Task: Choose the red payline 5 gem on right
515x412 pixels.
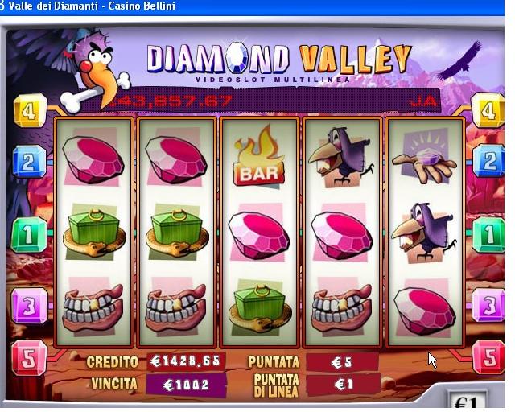Action: [488, 358]
